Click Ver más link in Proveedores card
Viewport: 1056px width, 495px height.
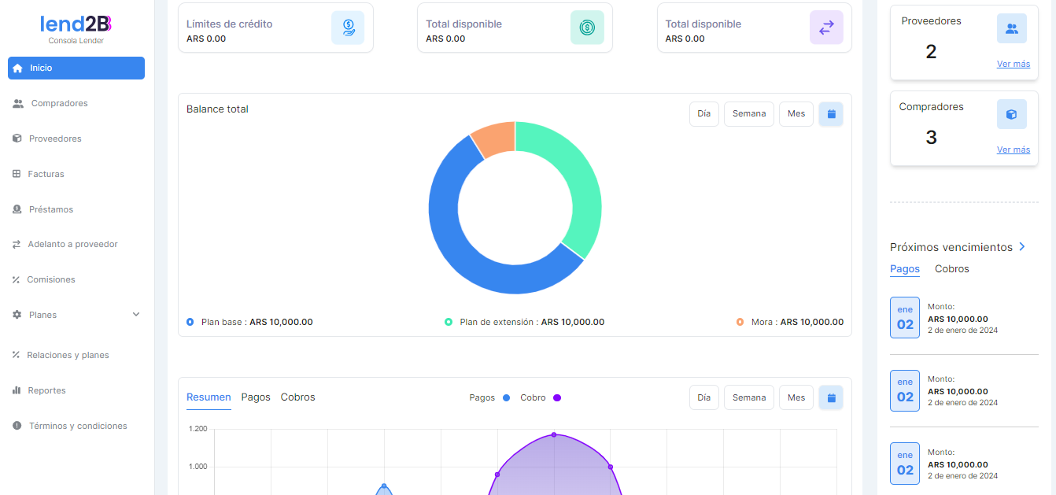tap(1013, 65)
